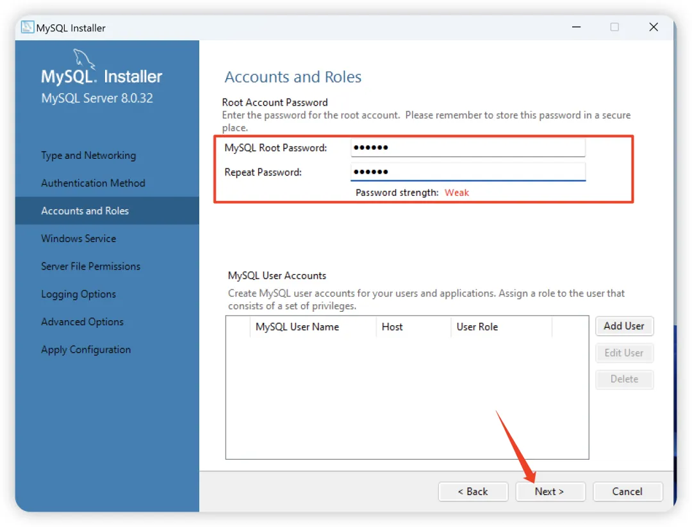Viewport: 692px width, 527px height.
Task: Click the Root Account Password label
Action: 274,102
